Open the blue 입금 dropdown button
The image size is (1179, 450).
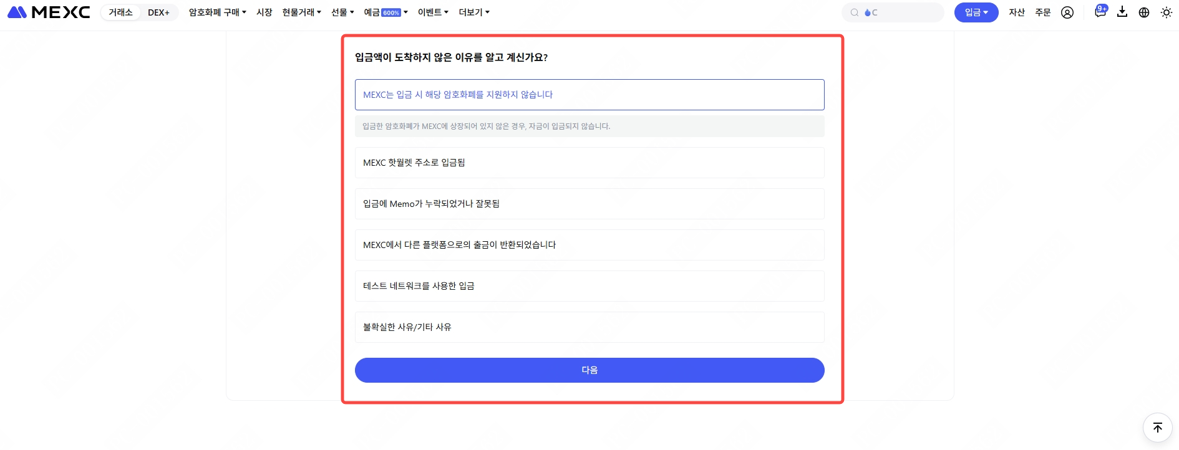pyautogui.click(x=976, y=12)
